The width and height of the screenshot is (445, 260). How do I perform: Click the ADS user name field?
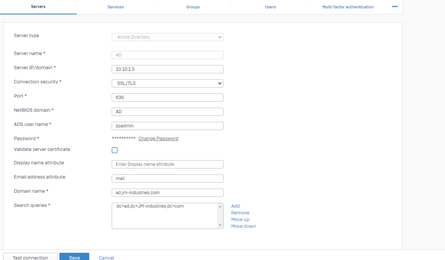click(x=167, y=126)
